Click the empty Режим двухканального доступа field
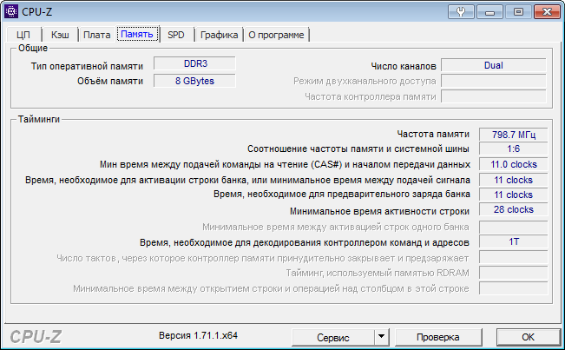 [x=493, y=81]
